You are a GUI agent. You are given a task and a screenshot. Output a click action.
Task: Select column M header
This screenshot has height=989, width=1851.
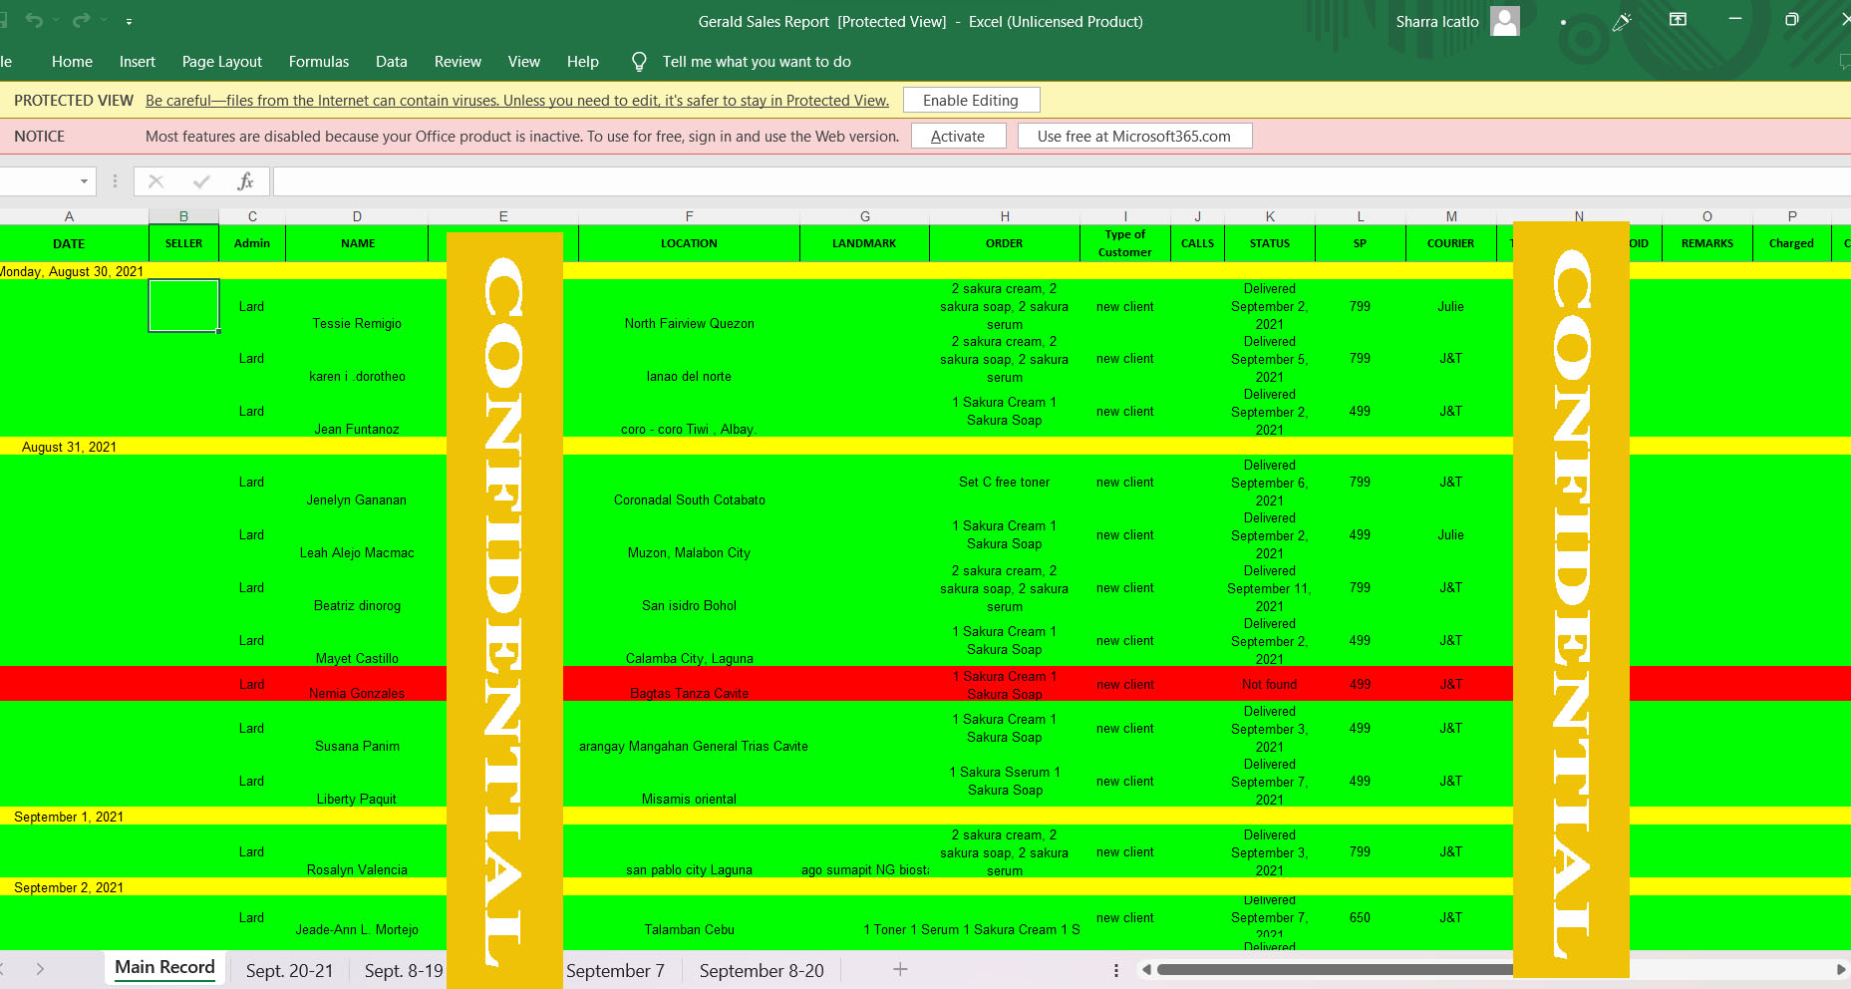point(1451,216)
